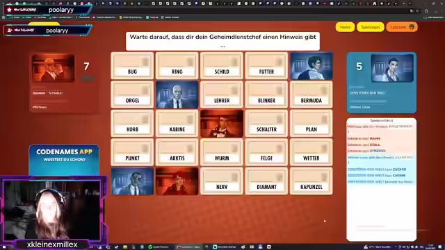Choose the KABINE card

(177, 124)
